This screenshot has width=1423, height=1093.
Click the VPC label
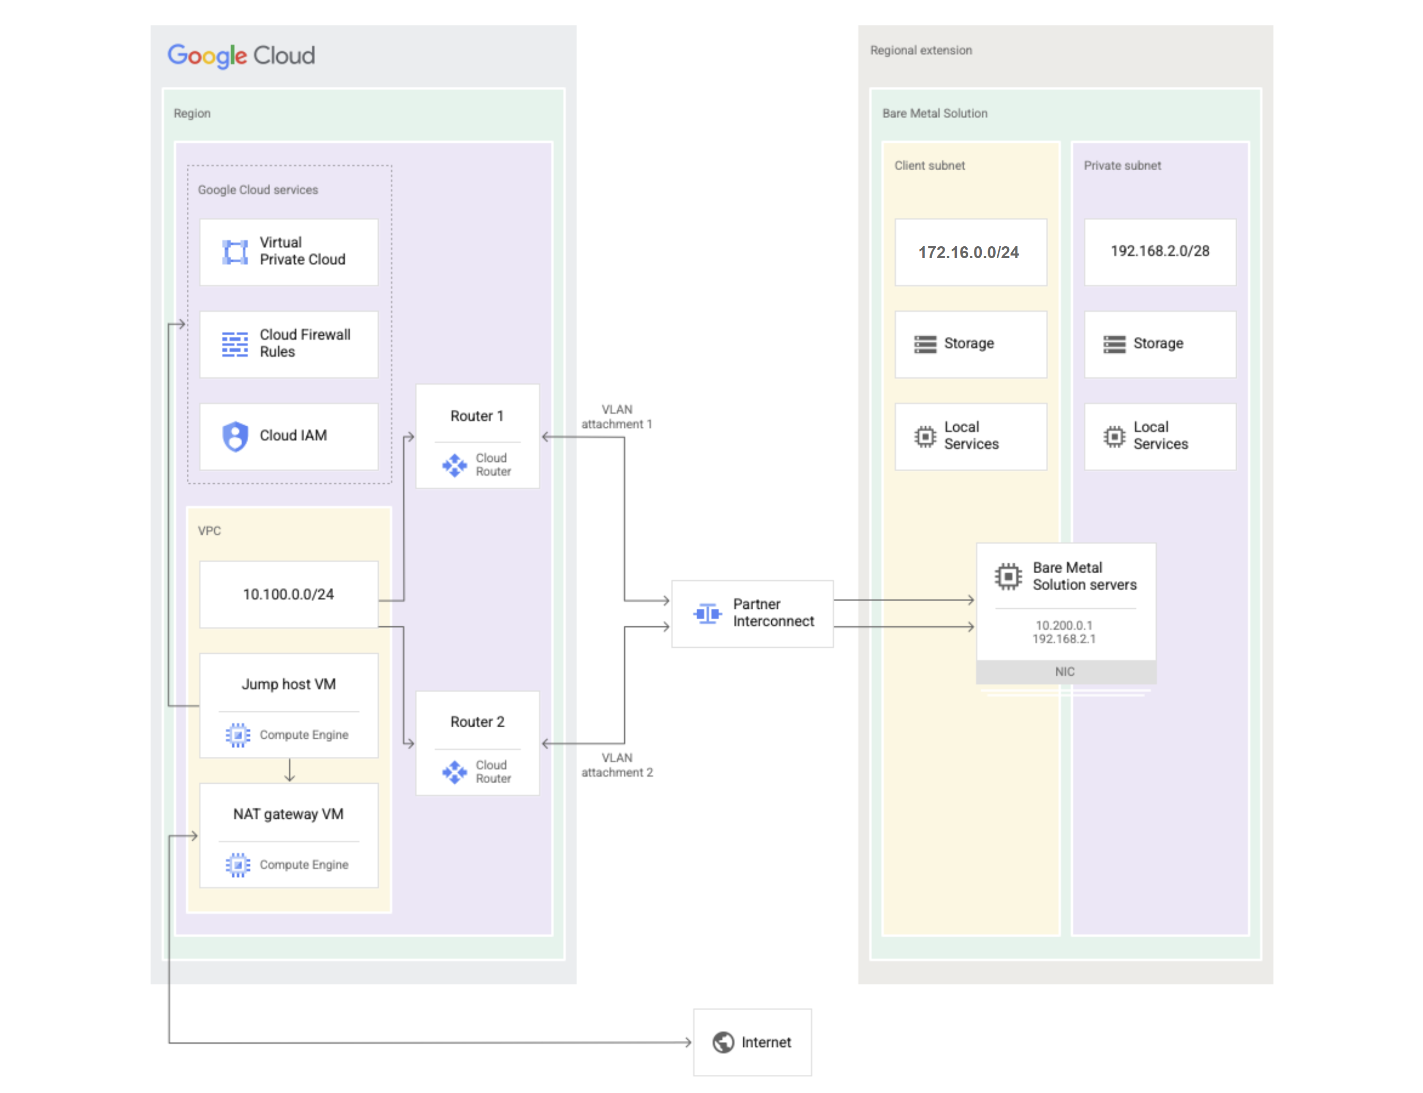point(209,531)
